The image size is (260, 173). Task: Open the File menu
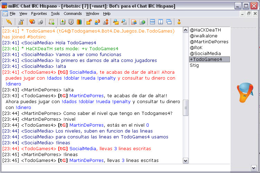point(12,13)
